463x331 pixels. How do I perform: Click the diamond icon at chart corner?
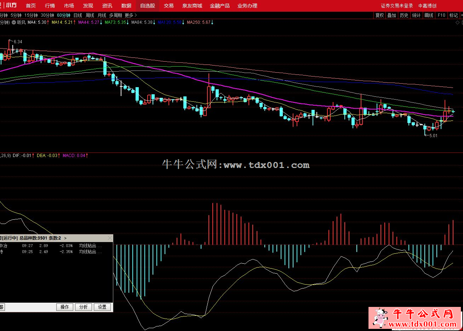[x=458, y=22]
